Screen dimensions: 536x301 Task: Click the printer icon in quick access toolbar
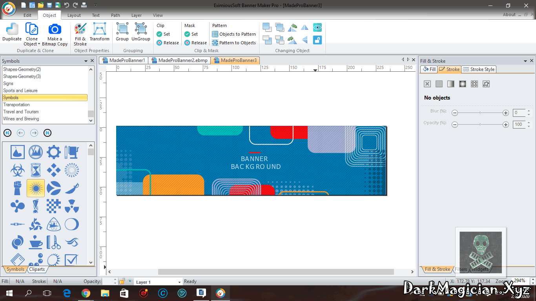[x=84, y=5]
